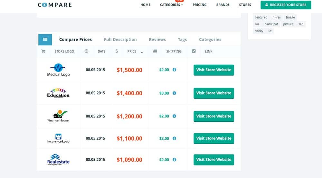Image resolution: width=322 pixels, height=178 pixels.
Task: Click shipping info icon for Medical Logo
Action: click(174, 70)
